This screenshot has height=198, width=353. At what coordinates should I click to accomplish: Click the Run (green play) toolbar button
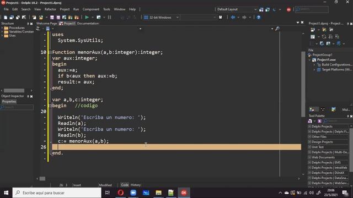click(87, 17)
